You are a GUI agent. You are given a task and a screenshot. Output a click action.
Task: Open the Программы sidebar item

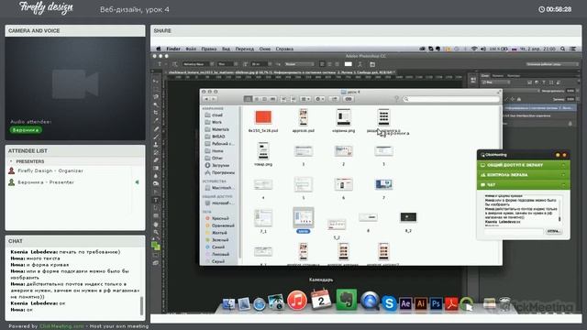point(219,172)
